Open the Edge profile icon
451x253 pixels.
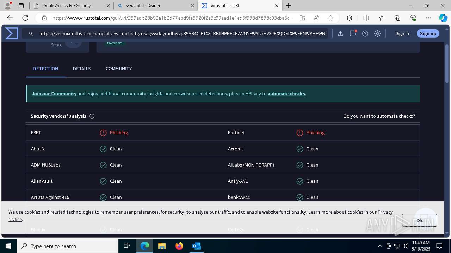(8, 6)
